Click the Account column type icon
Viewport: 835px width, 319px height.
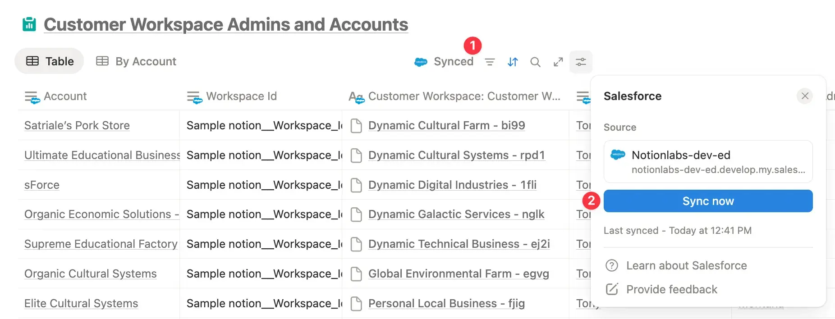32,97
